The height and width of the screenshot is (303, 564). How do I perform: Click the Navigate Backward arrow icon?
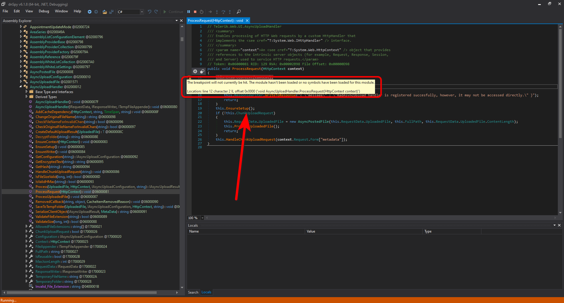(90, 12)
